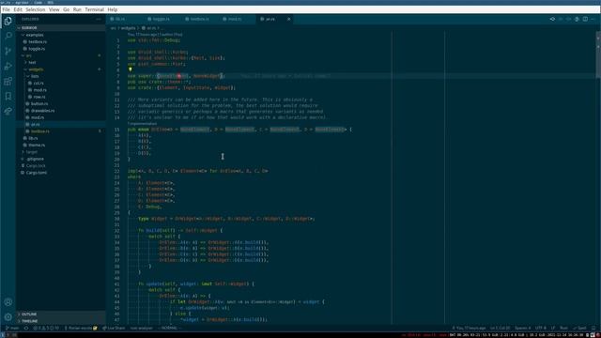Click first editor title action icon

[552, 19]
